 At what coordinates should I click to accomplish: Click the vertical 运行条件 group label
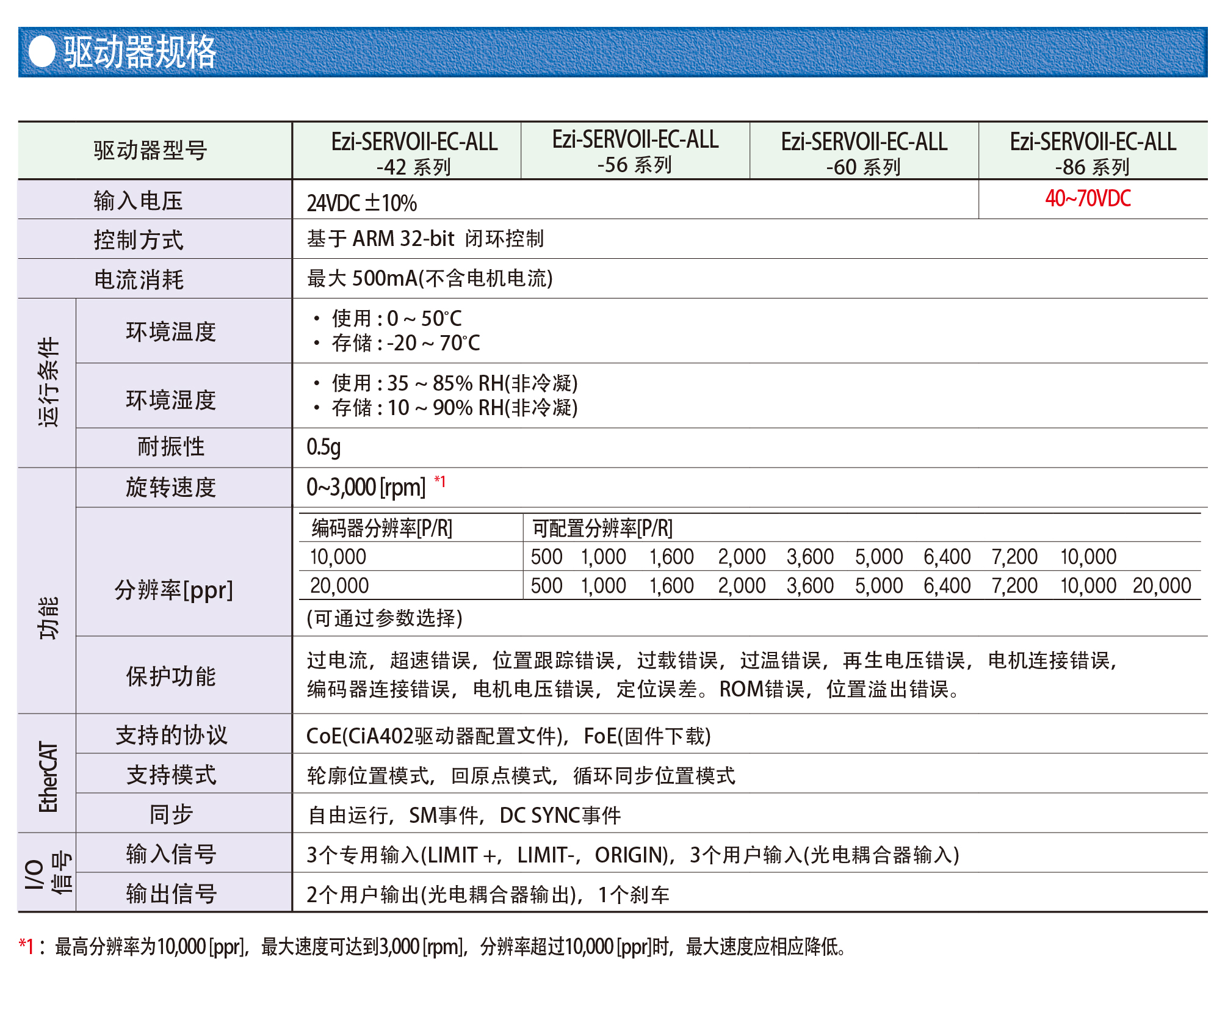(48, 382)
